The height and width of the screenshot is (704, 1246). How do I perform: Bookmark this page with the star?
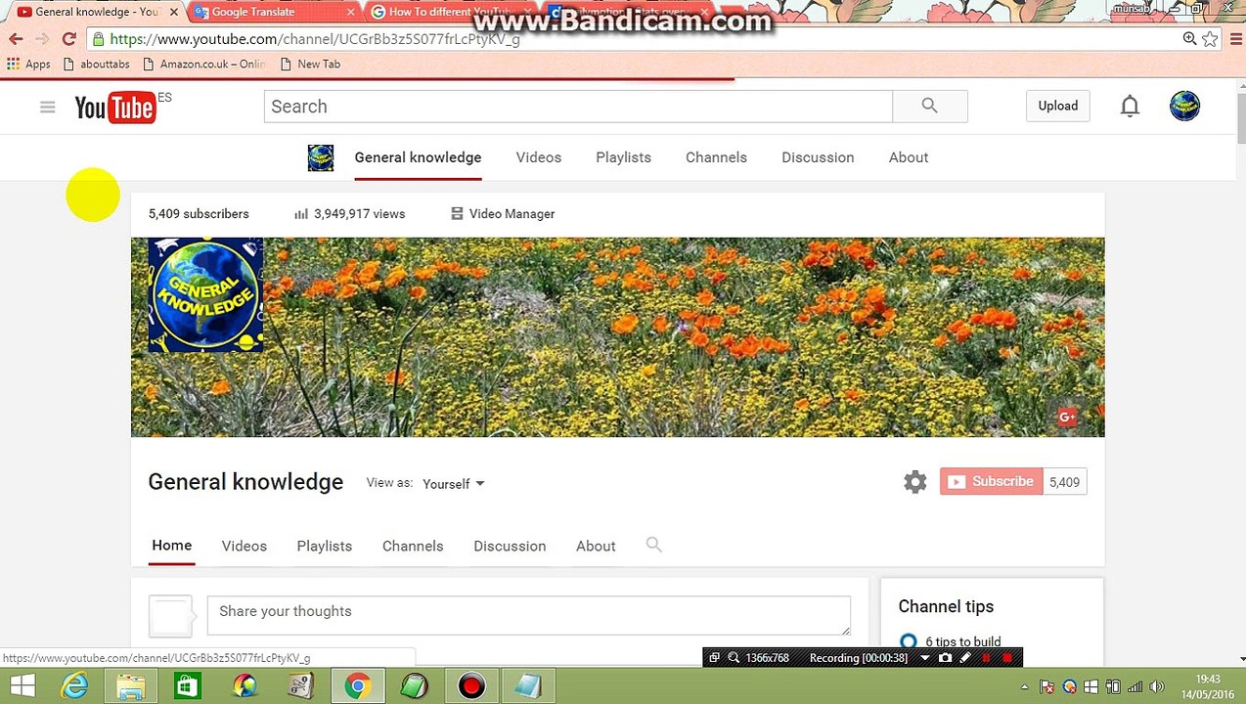pos(1210,39)
